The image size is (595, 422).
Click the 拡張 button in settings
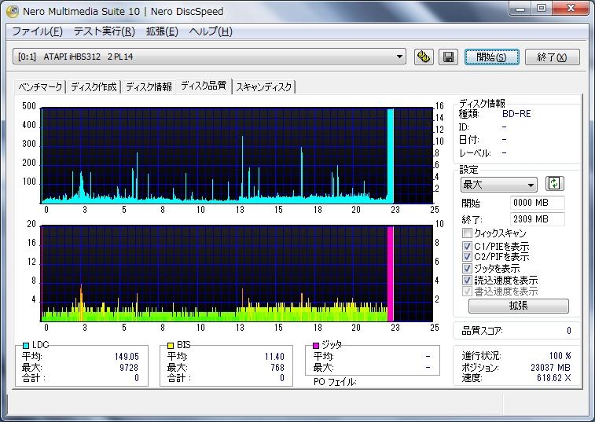point(518,306)
